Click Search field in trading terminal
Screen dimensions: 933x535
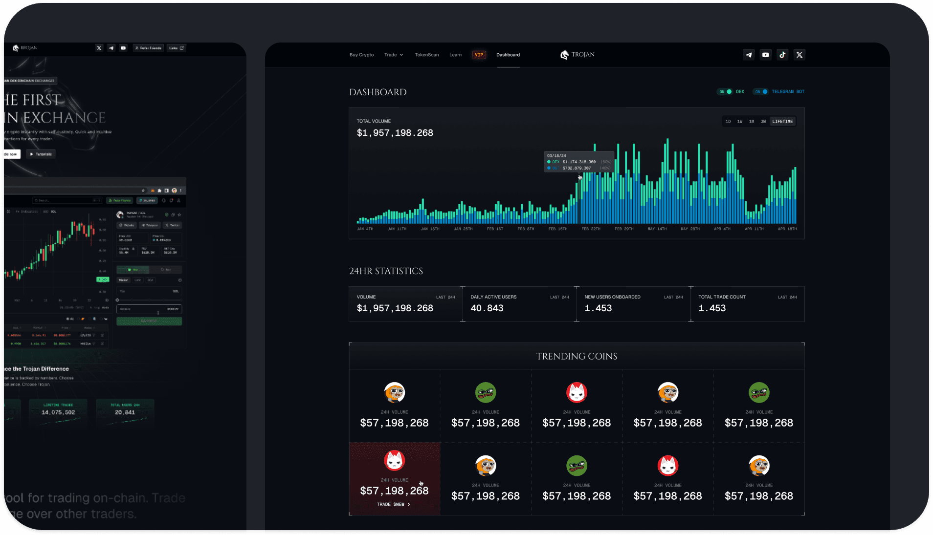tap(67, 200)
